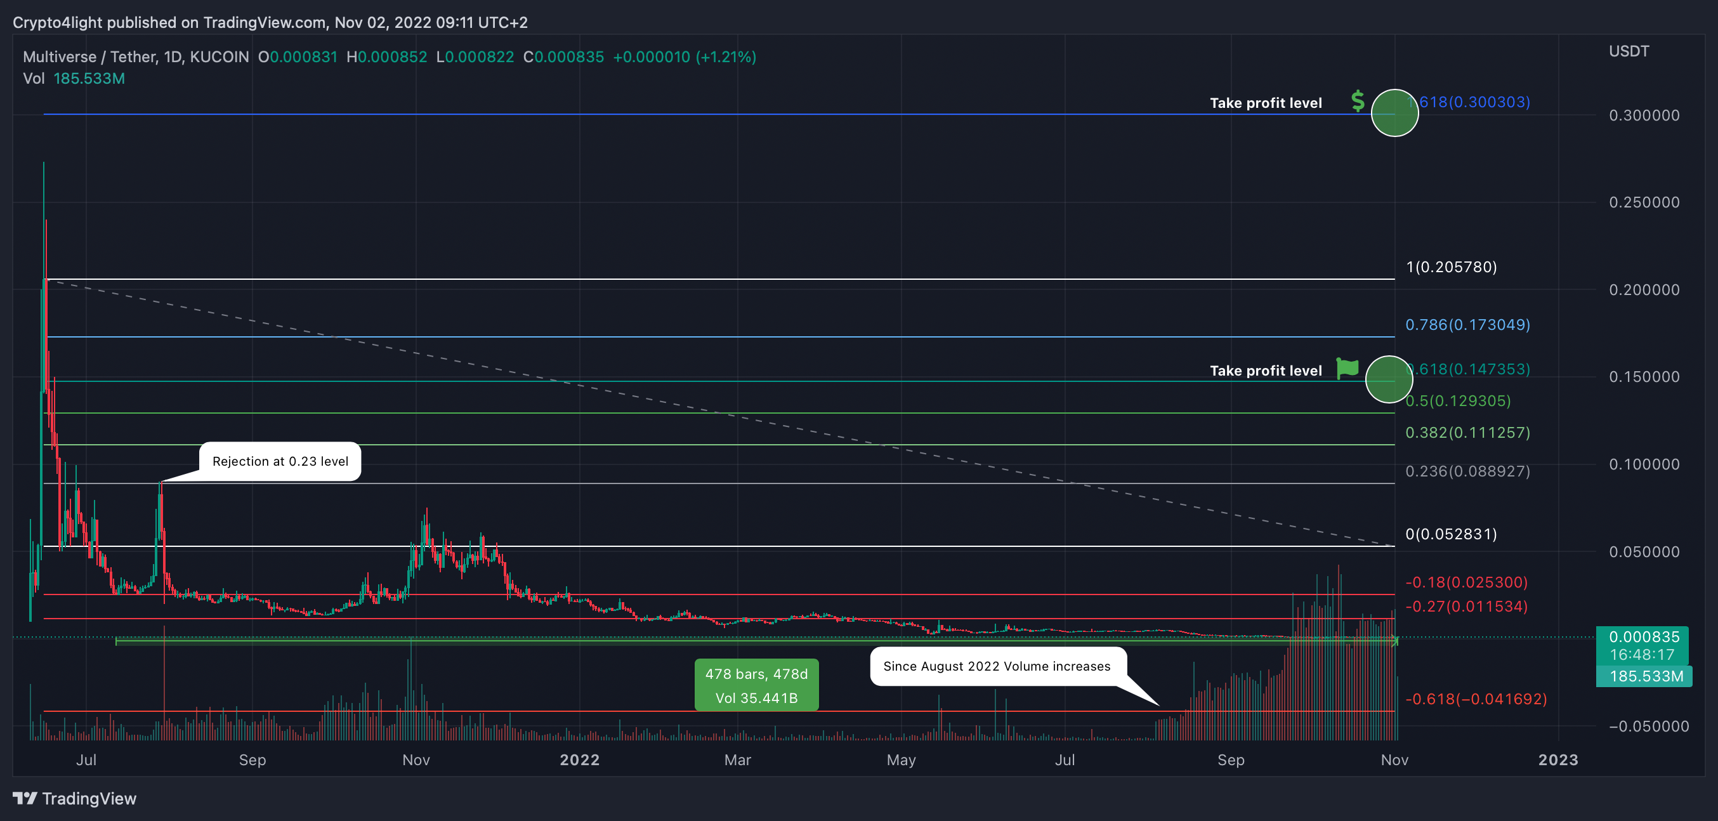This screenshot has height=821, width=1718.
Task: Click the -0.050000 price axis label
Action: 1649,726
